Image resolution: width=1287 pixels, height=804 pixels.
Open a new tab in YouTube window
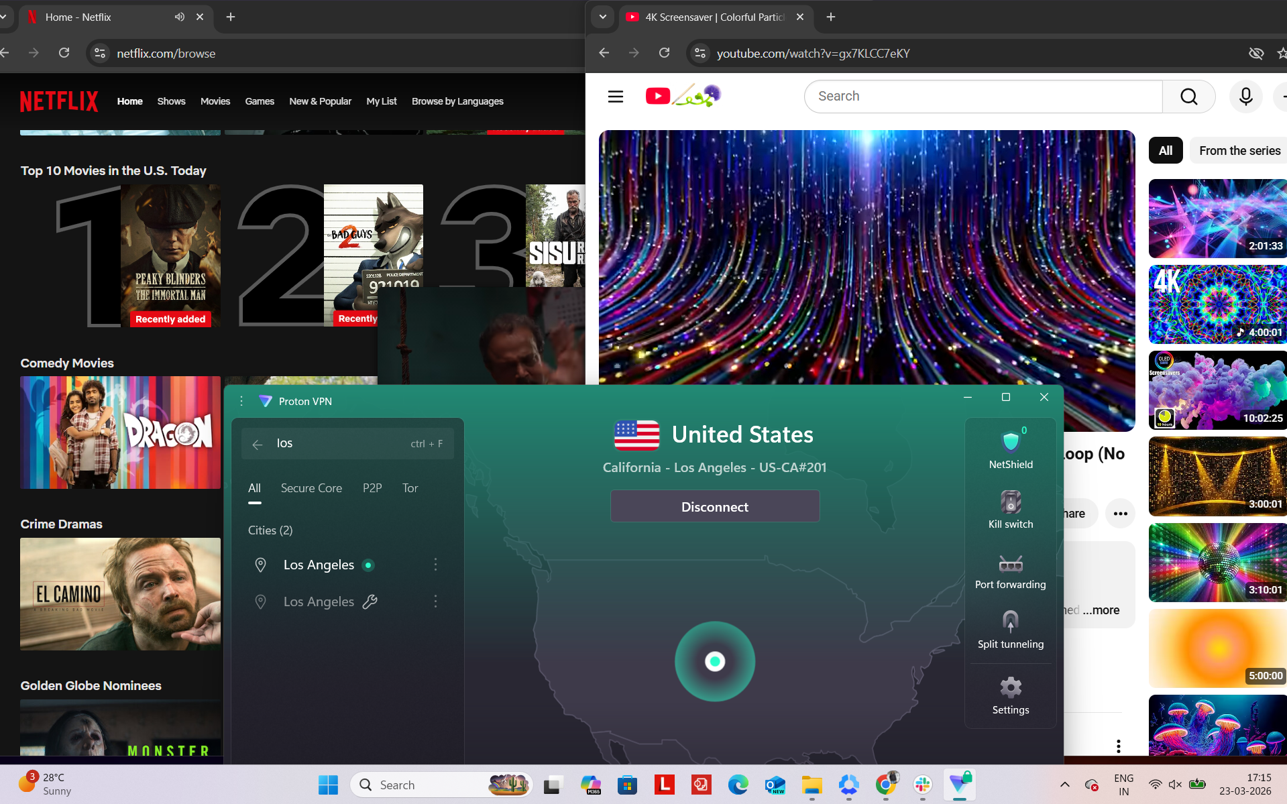[831, 17]
